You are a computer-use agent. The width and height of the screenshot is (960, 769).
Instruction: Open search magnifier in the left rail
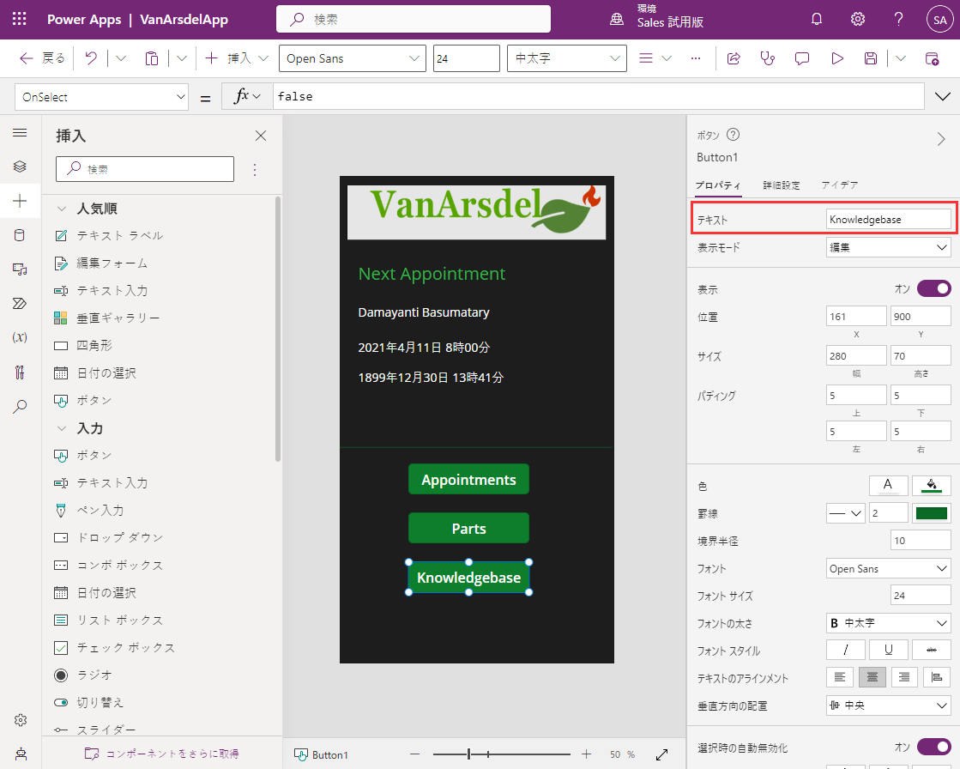point(20,406)
